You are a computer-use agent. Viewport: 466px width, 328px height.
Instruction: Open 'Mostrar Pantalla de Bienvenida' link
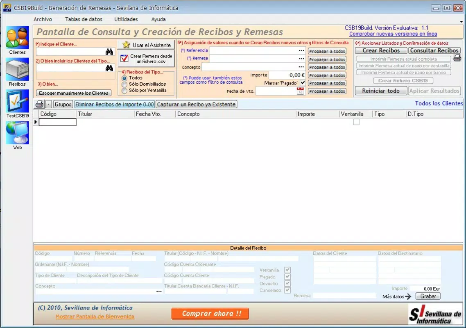pos(95,317)
